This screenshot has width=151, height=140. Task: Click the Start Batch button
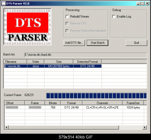click(98, 43)
